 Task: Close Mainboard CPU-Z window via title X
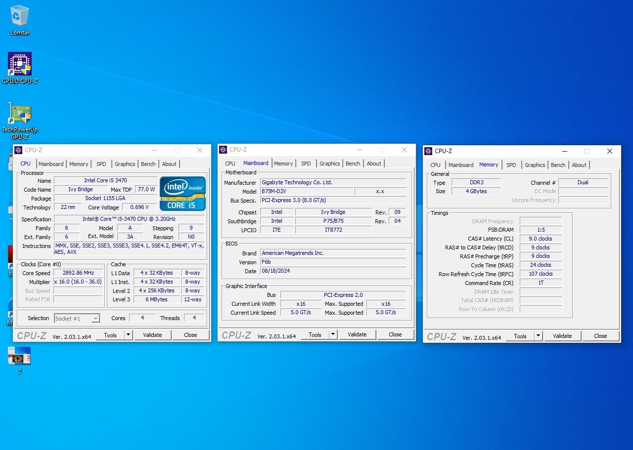[x=405, y=150]
